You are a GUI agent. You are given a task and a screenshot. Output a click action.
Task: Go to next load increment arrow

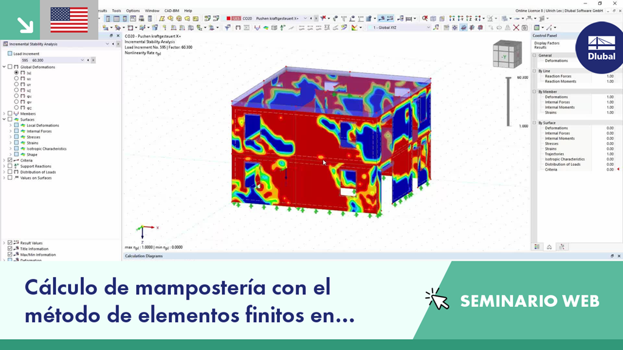point(93,60)
